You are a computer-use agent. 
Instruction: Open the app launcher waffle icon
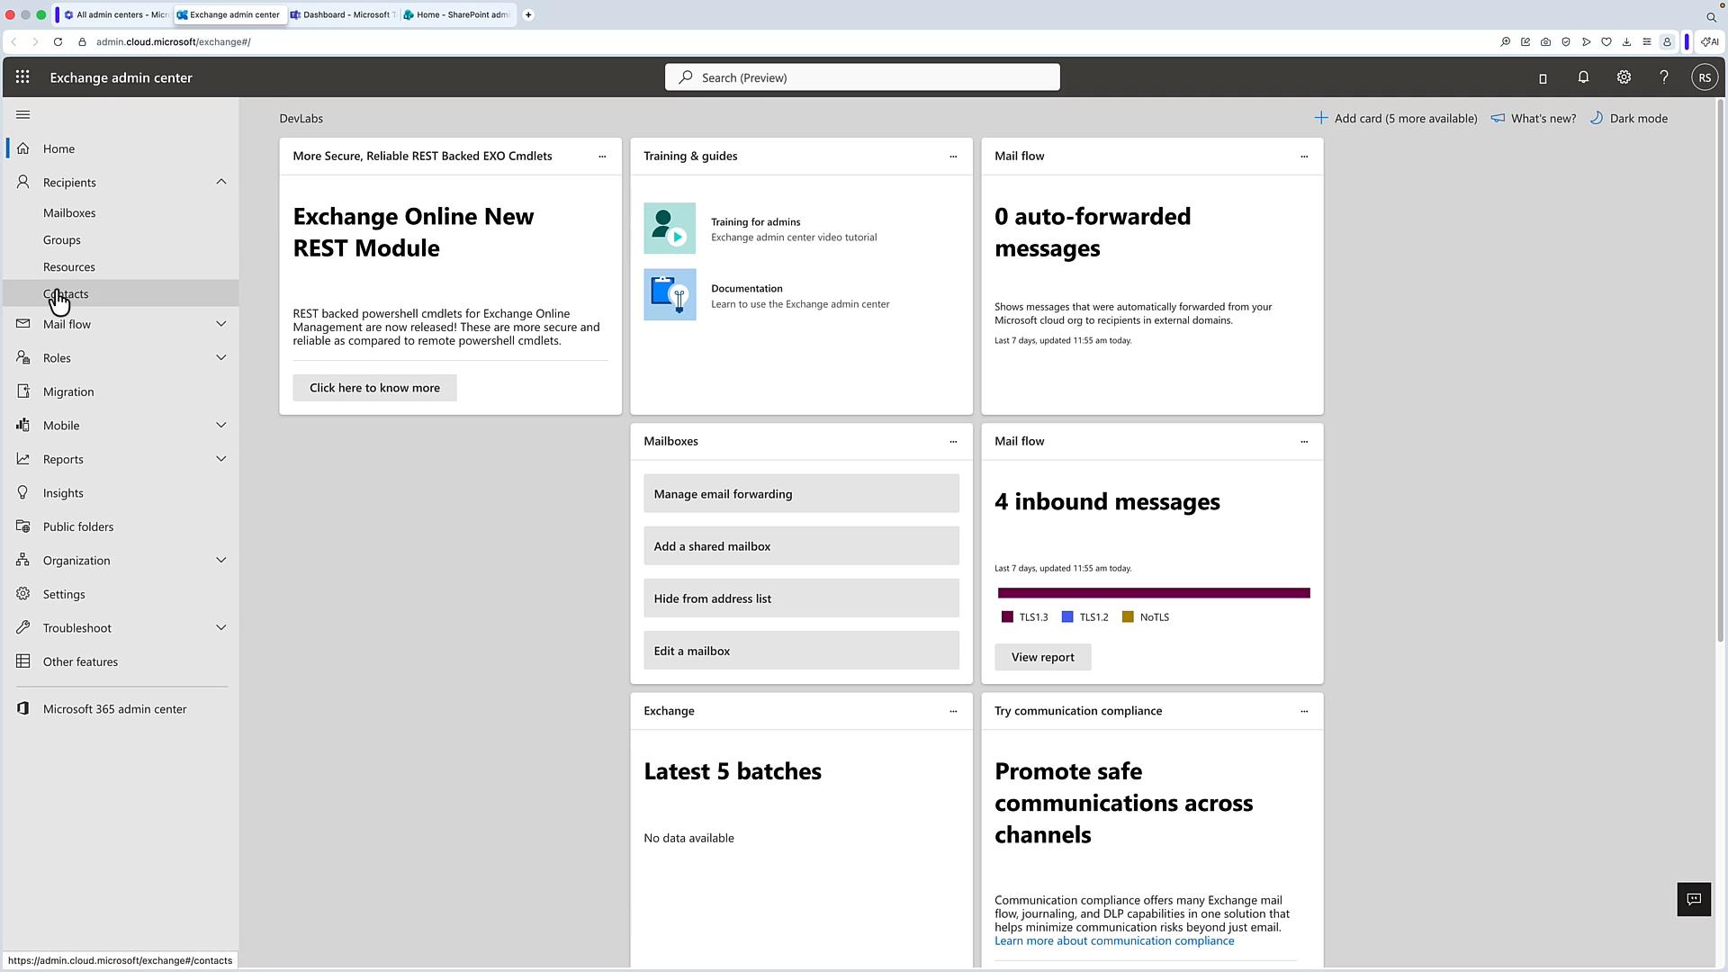pos(22,77)
